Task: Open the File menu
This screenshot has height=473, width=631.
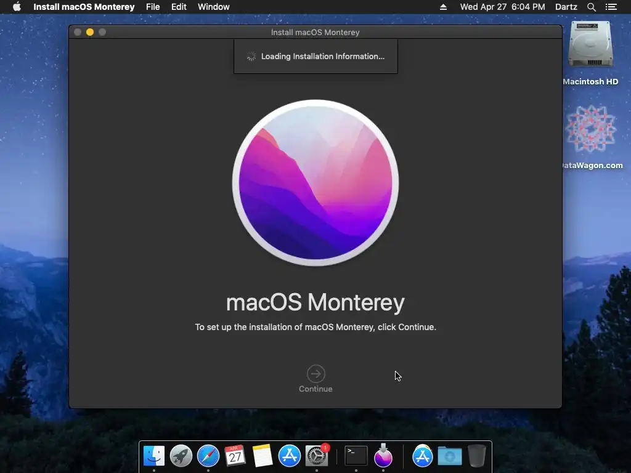Action: pyautogui.click(x=153, y=7)
